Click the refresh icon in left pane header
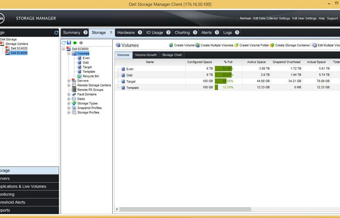 click(x=56, y=33)
